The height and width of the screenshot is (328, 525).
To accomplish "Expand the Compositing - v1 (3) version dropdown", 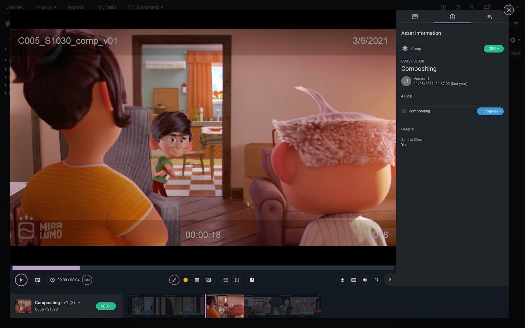I will 78,303.
